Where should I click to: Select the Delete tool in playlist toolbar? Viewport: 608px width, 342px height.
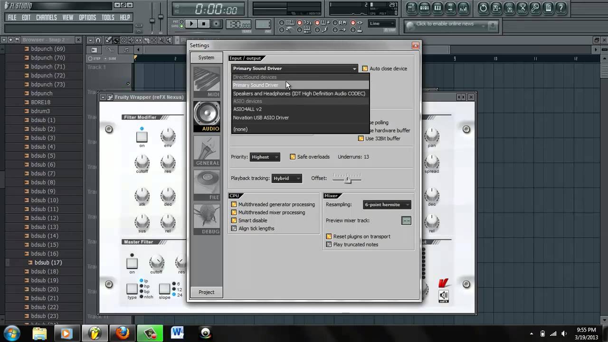(123, 40)
